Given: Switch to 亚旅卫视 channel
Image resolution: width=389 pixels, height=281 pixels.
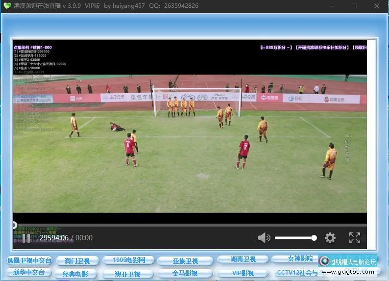Looking at the screenshot, I should (x=186, y=260).
